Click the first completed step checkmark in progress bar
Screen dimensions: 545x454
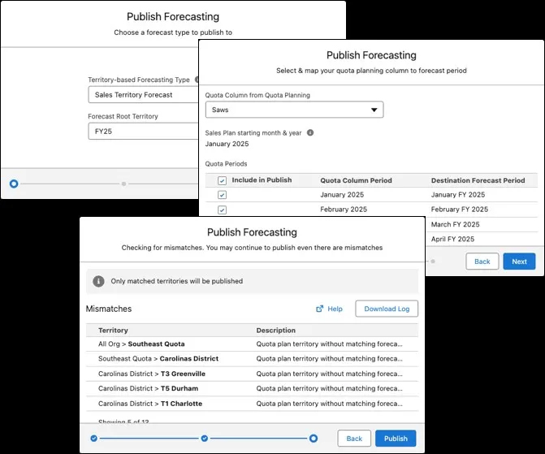pyautogui.click(x=94, y=439)
